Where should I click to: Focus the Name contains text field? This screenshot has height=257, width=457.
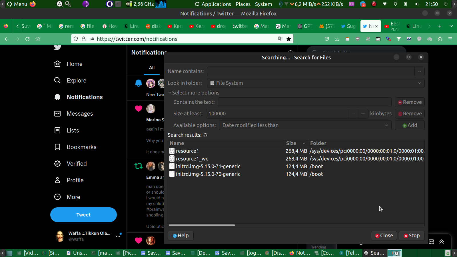coord(311,71)
